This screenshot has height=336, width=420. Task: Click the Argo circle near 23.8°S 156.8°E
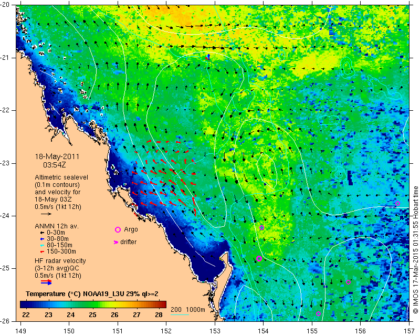pos(398,203)
